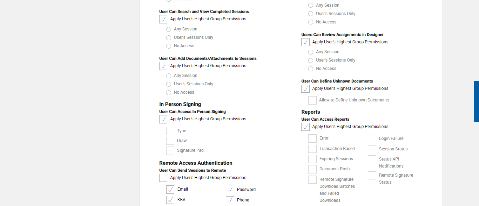The width and height of the screenshot is (479, 206).
Task: Click the blue side tab on right edge
Action: (476, 101)
